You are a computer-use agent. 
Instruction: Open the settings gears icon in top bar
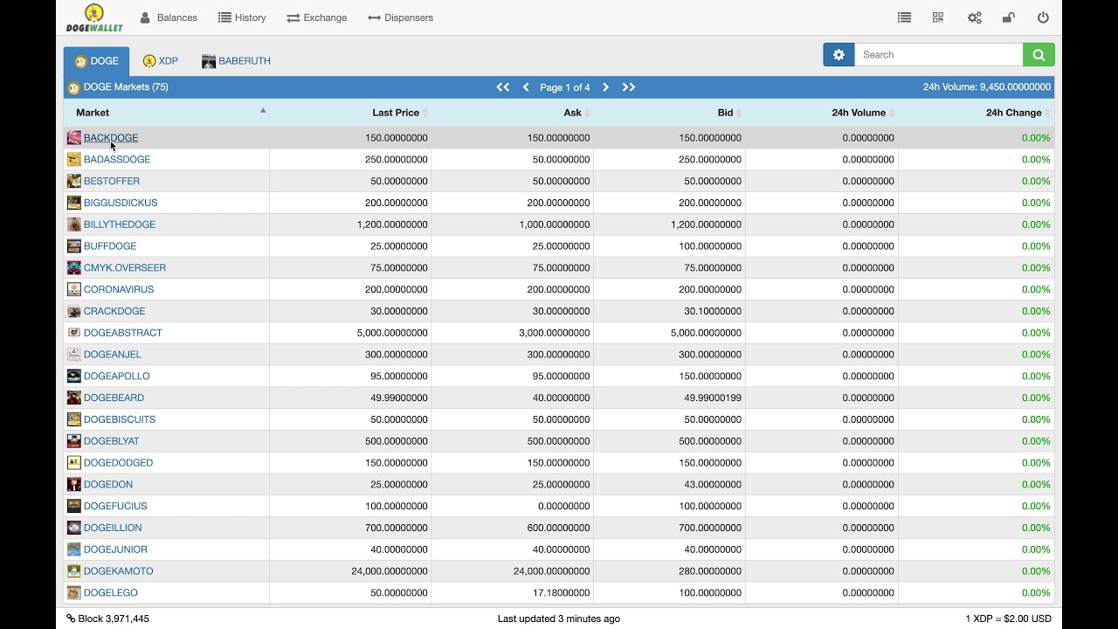click(974, 17)
